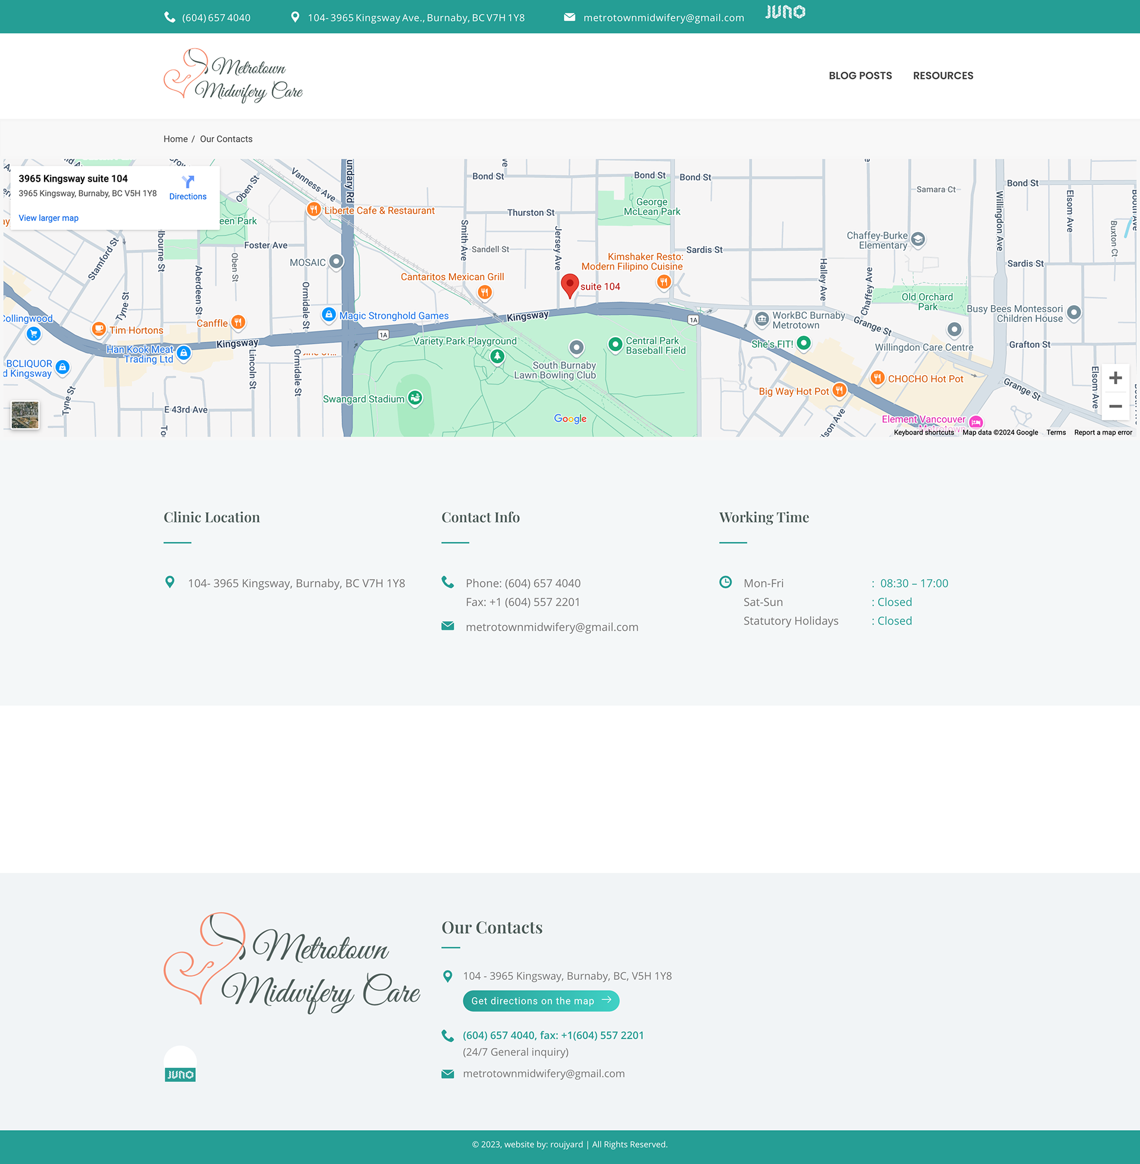
Task: Click Chaffey-Burke Elementary marker
Action: click(x=918, y=239)
